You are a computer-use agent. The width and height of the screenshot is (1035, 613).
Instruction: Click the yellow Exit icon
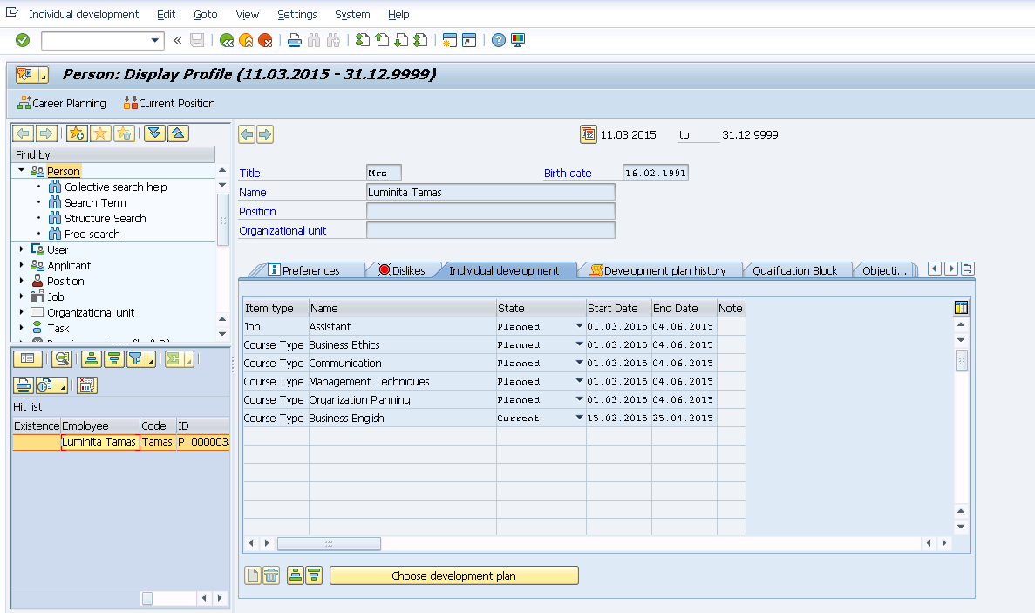[x=246, y=41]
